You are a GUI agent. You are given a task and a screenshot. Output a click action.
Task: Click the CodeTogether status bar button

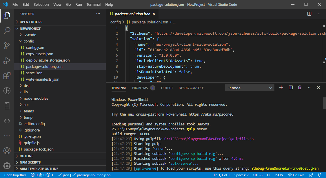point(15,175)
